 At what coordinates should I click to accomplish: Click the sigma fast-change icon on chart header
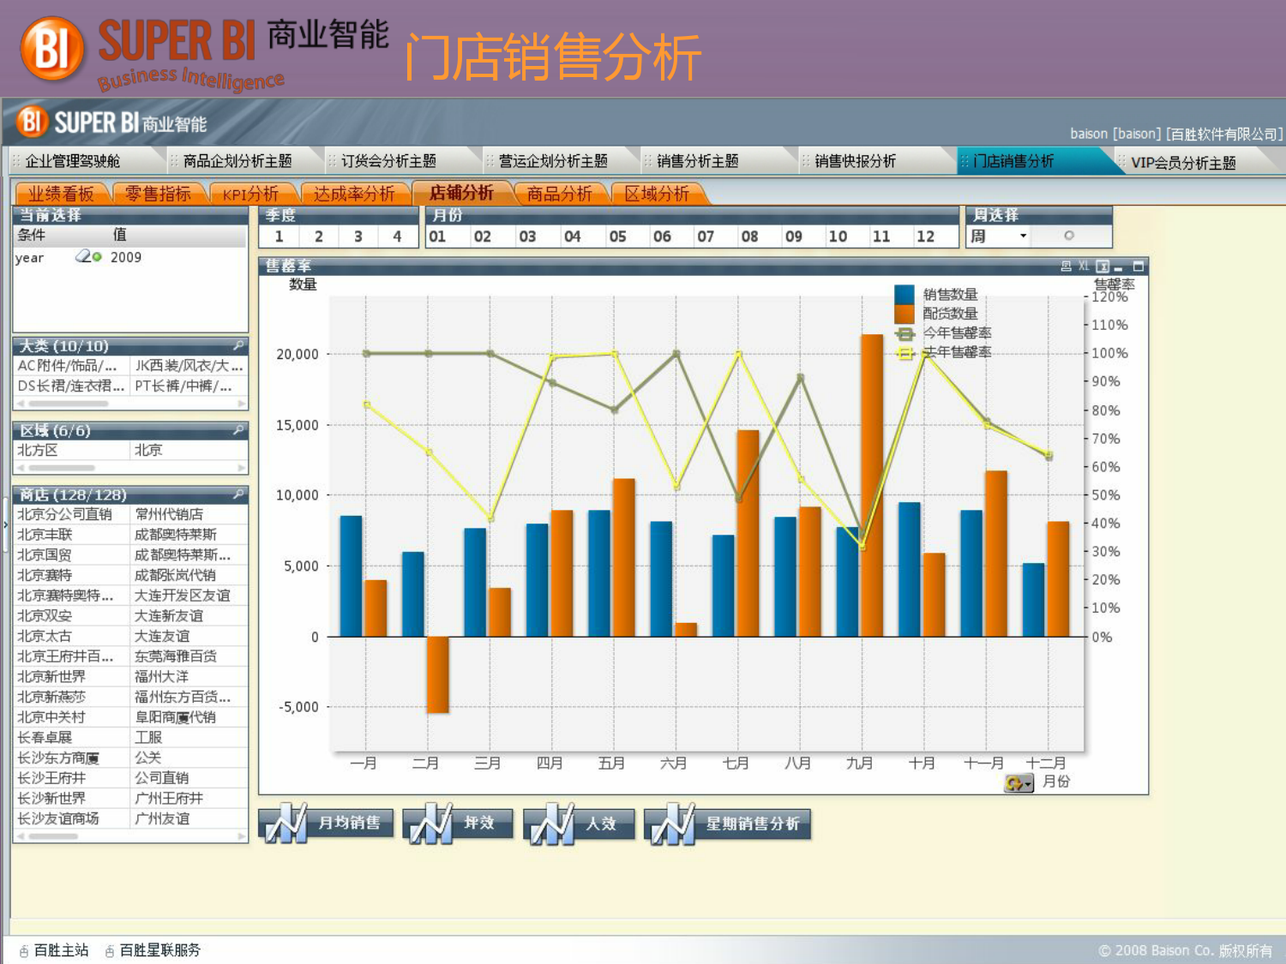point(1103,266)
